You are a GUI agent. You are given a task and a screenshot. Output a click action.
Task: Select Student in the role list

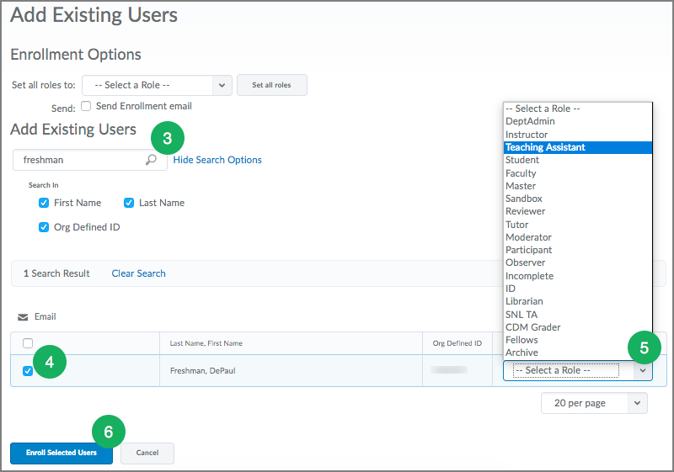pos(578,160)
